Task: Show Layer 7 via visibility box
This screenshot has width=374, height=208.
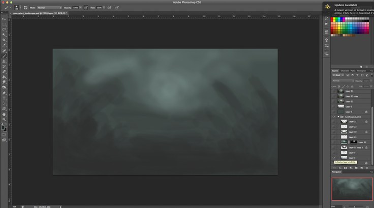Action: click(x=334, y=153)
